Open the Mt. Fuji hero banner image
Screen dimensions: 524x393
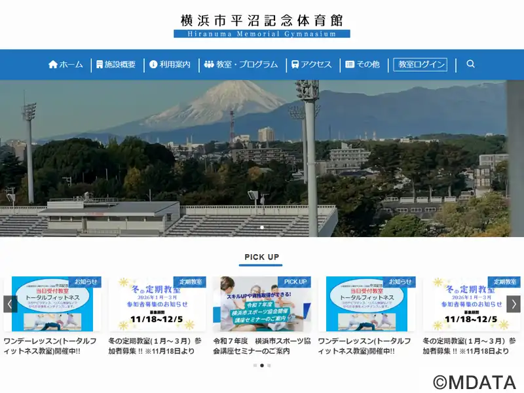click(262, 159)
